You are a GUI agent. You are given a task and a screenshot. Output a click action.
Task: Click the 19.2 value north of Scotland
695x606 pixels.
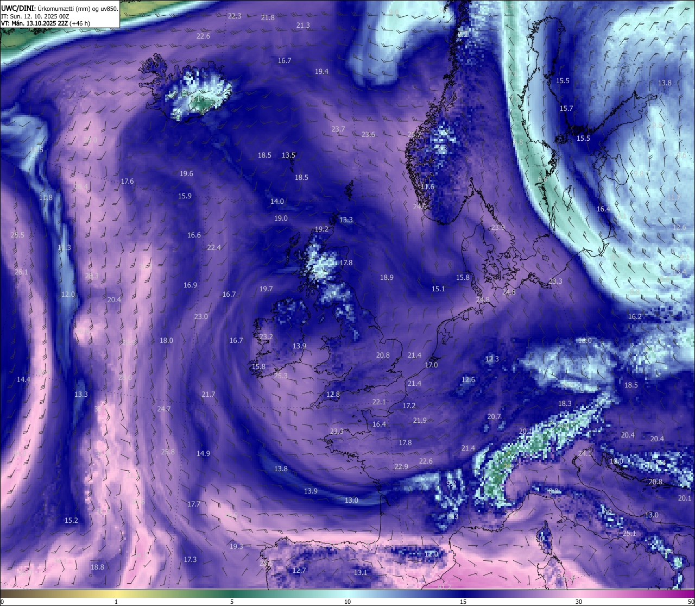pyautogui.click(x=321, y=229)
